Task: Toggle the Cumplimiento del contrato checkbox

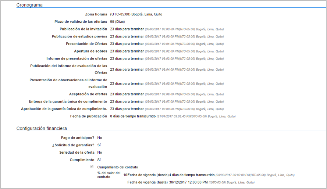Action: point(92,167)
